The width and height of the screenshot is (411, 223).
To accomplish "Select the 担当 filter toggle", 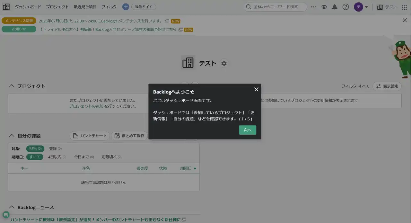I will point(35,149).
